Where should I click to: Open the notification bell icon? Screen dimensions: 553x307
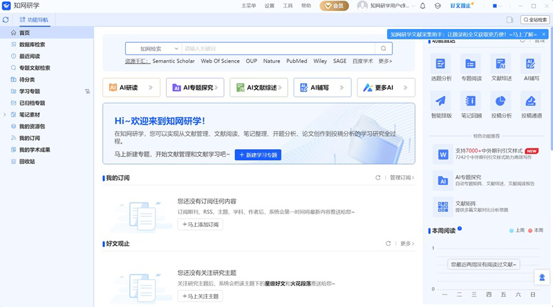tap(422, 6)
